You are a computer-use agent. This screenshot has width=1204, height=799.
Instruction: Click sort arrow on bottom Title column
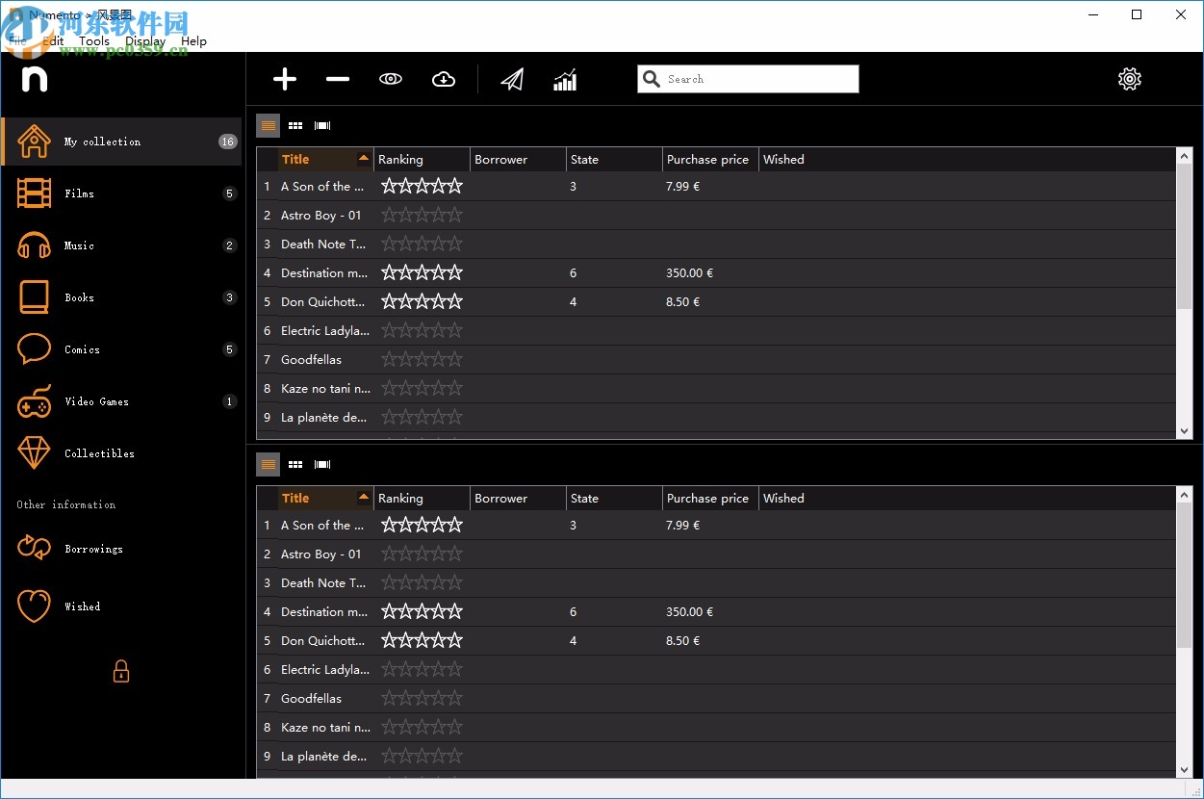[363, 498]
